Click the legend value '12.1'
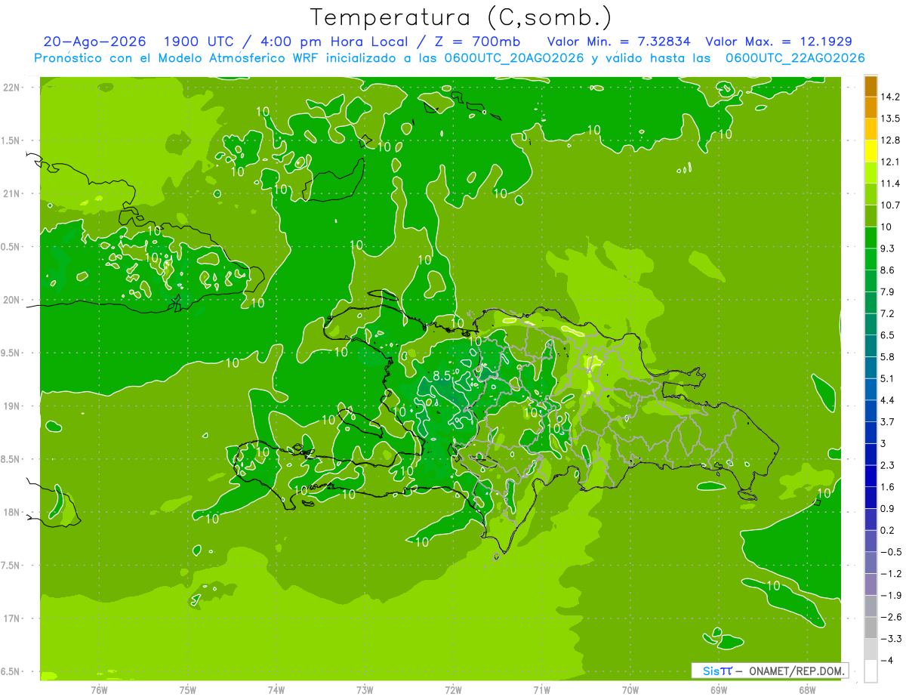Image resolution: width=906 pixels, height=700 pixels. point(891,162)
